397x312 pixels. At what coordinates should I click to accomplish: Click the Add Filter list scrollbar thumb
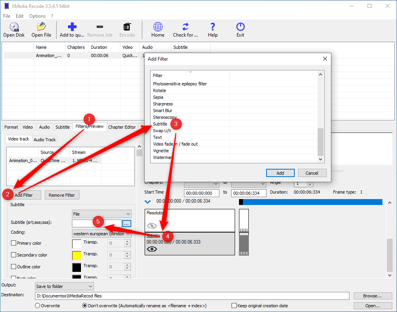320,142
